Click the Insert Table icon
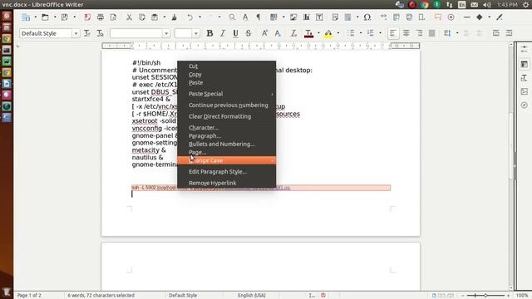 pos(273,17)
